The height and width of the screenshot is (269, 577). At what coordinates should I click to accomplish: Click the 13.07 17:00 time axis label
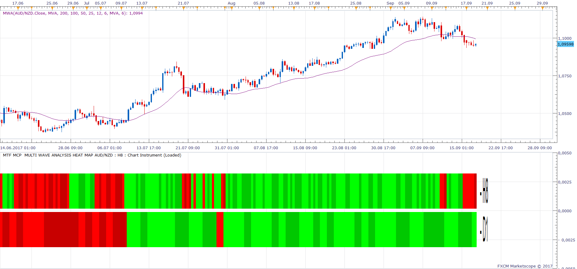pyautogui.click(x=149, y=148)
